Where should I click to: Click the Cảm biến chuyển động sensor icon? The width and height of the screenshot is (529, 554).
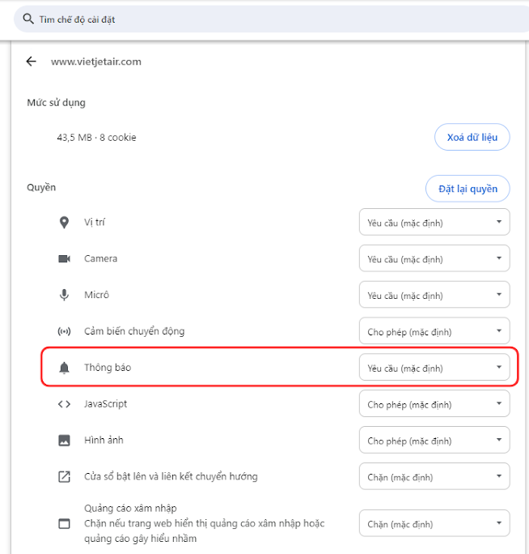point(64,331)
